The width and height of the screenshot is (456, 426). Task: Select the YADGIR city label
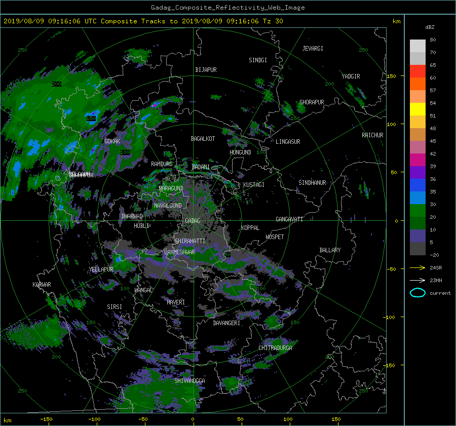[351, 76]
